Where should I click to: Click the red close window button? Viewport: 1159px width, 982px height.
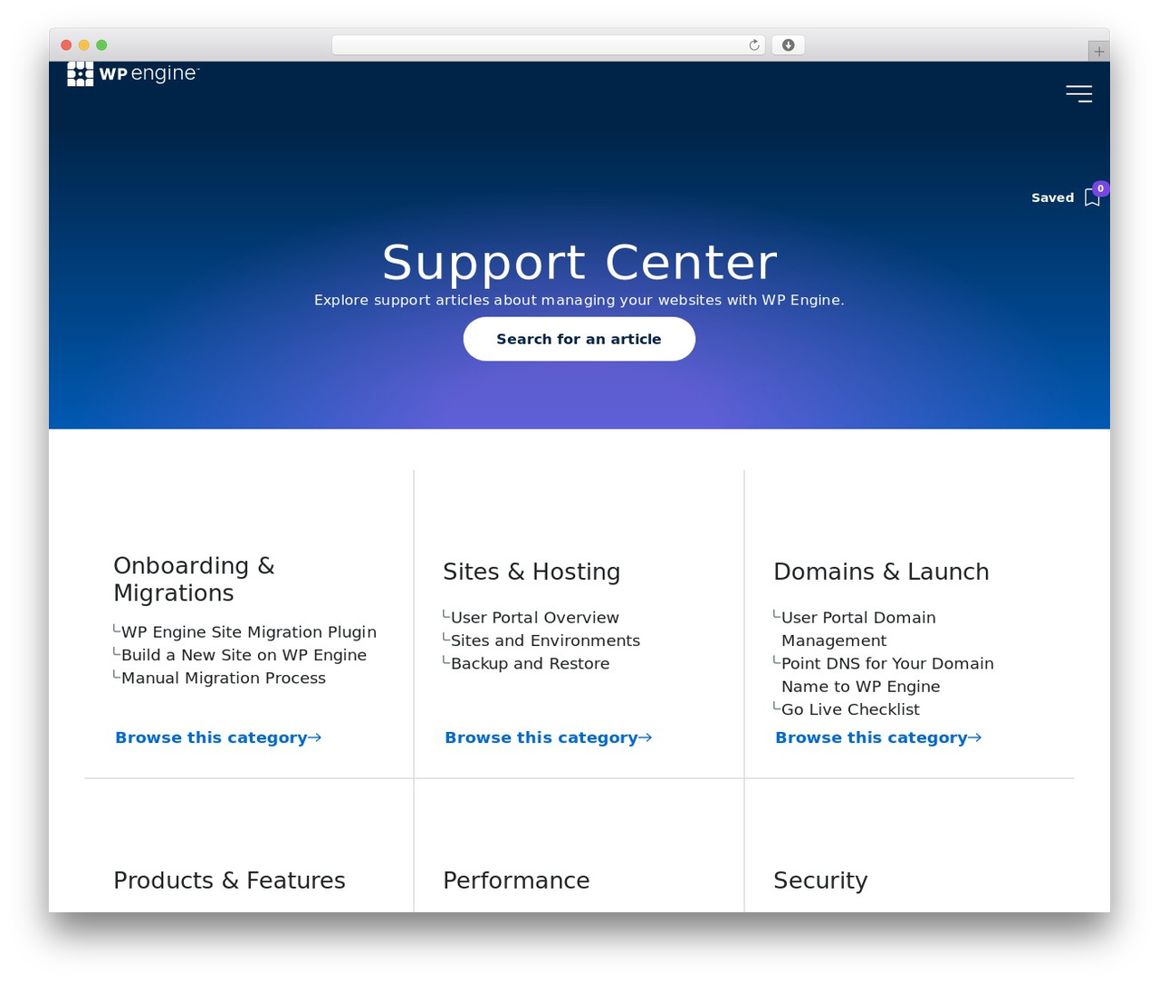coord(66,45)
